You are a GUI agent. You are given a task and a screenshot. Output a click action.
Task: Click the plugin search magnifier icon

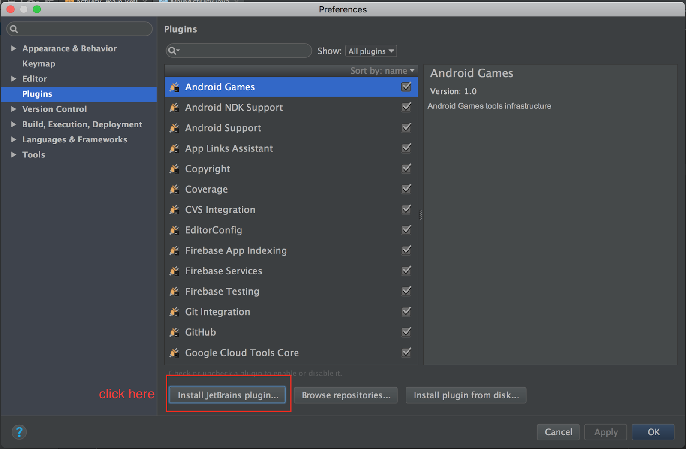pyautogui.click(x=173, y=51)
